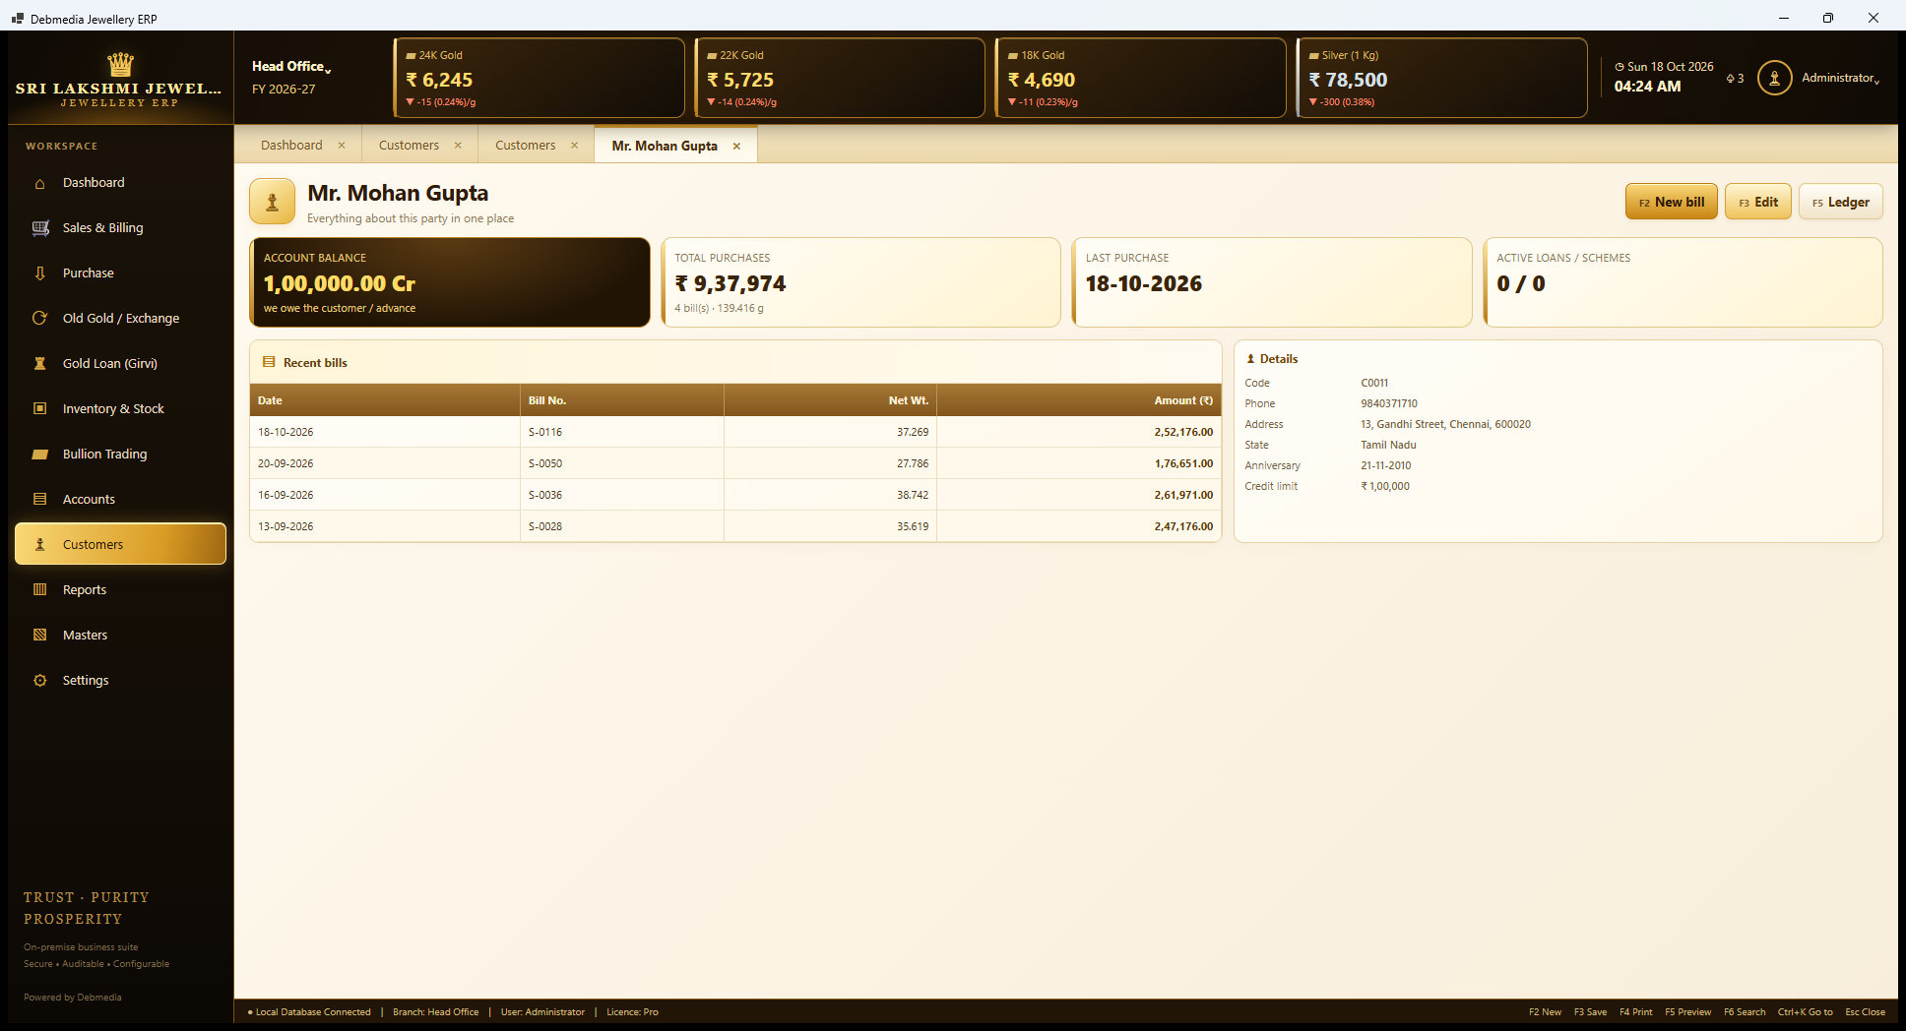Switch to the Dashboard tab
The height and width of the screenshot is (1031, 1906).
(x=291, y=146)
